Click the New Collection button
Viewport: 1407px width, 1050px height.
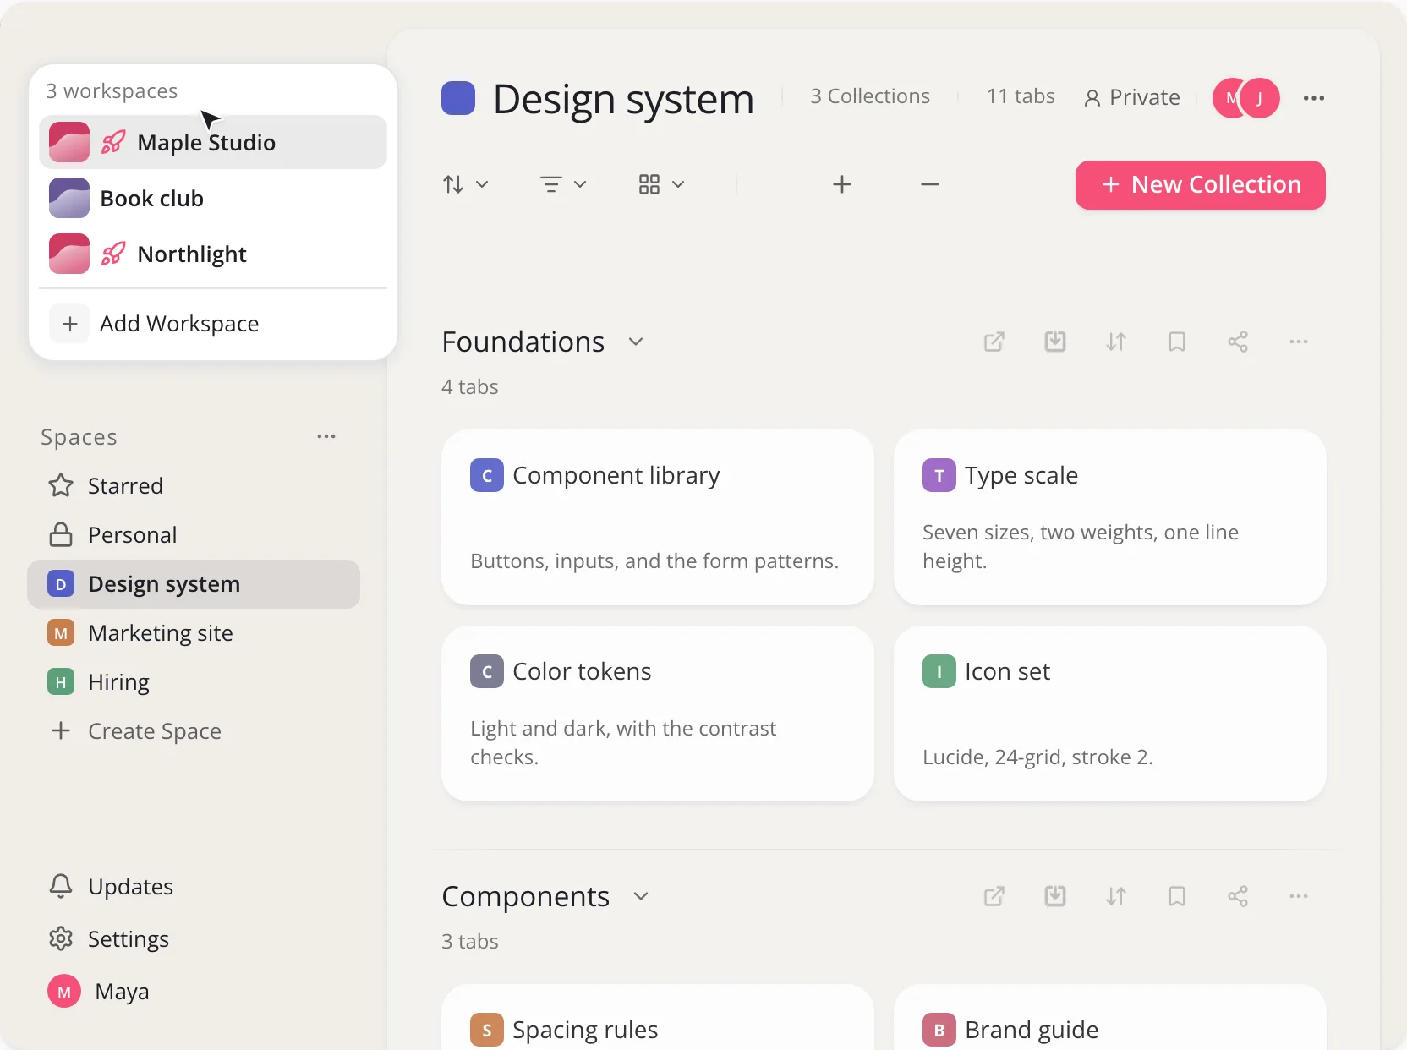[1201, 185]
